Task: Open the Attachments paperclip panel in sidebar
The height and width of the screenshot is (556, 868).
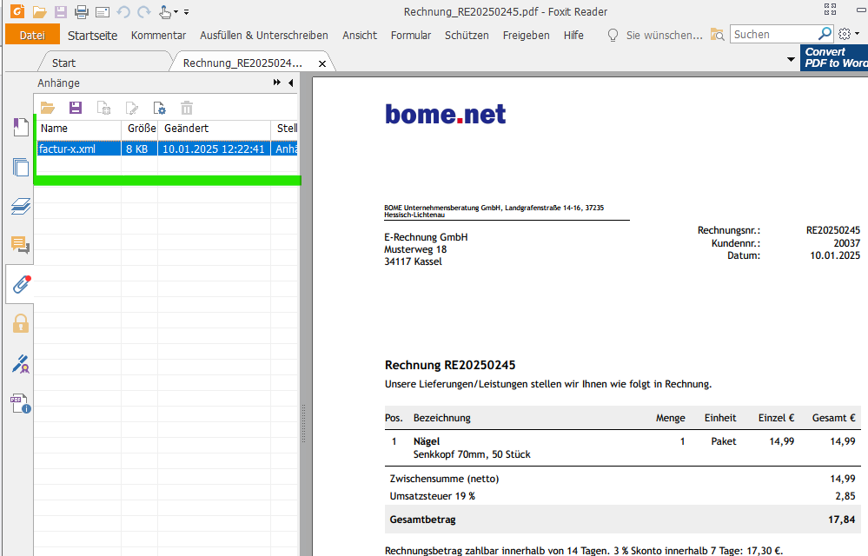Action: coord(21,284)
